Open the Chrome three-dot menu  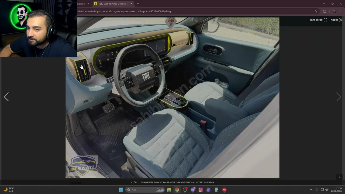pyautogui.click(x=341, y=11)
